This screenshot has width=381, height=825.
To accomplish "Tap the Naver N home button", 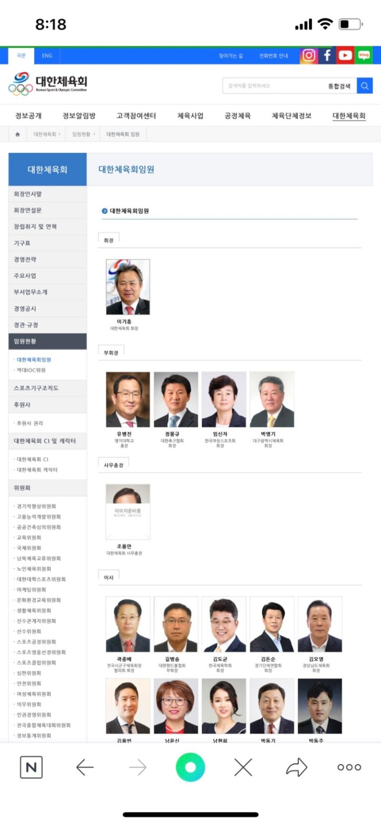I will [31, 767].
